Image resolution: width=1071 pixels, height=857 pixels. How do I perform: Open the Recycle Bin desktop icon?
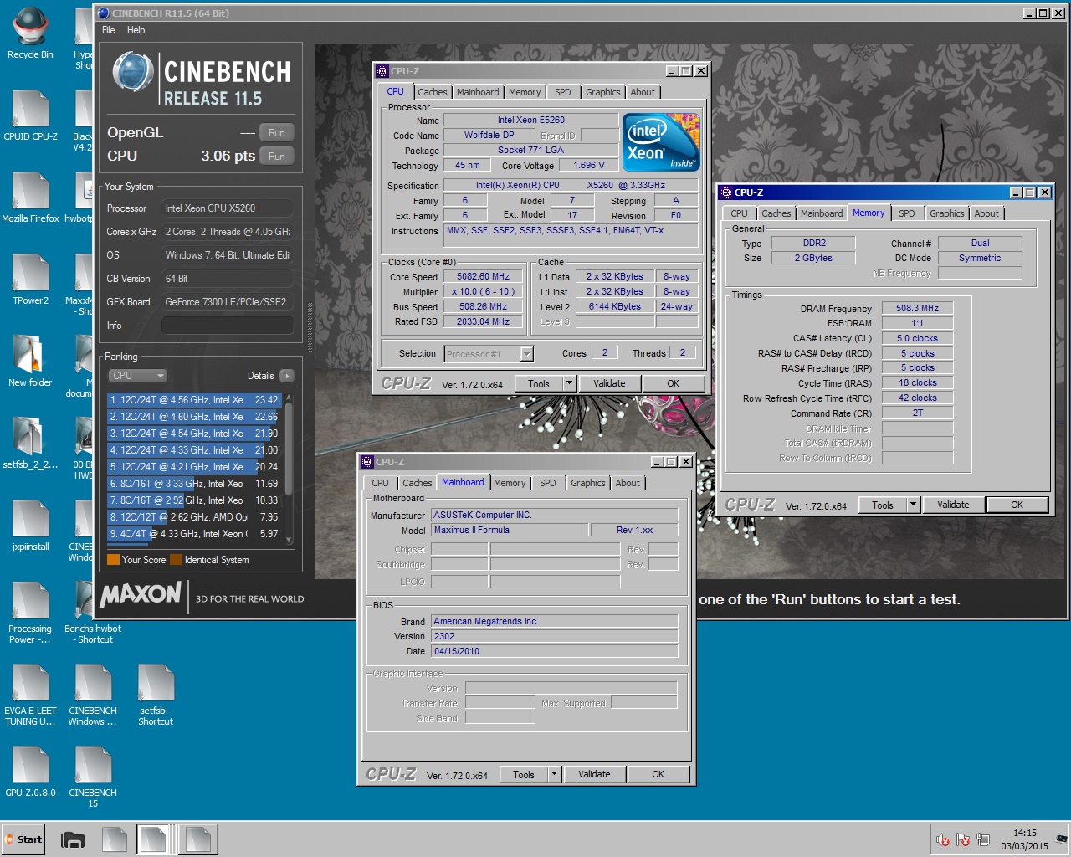coord(30,33)
